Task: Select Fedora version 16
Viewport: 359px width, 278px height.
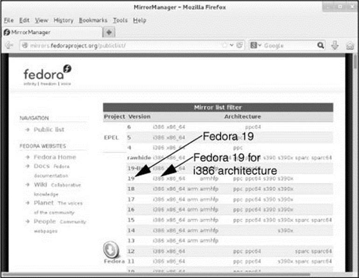Action: click(131, 209)
